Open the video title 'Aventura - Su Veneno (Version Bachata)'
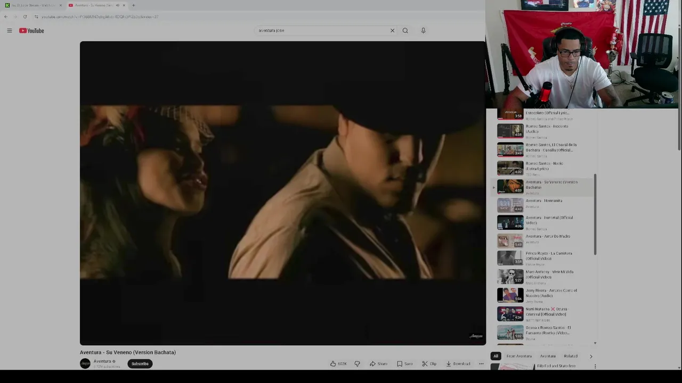The height and width of the screenshot is (383, 682). [128, 352]
